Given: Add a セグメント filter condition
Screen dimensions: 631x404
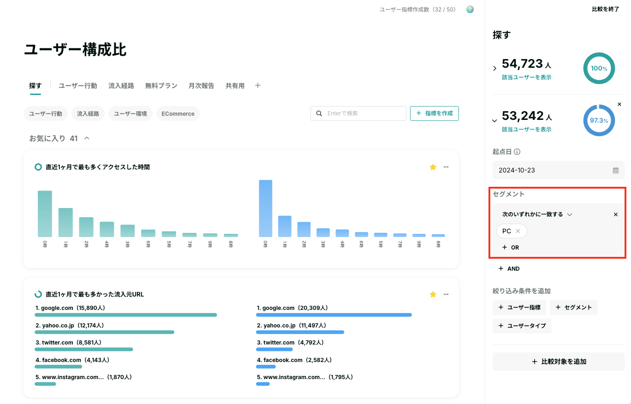Looking at the screenshot, I should [x=574, y=308].
